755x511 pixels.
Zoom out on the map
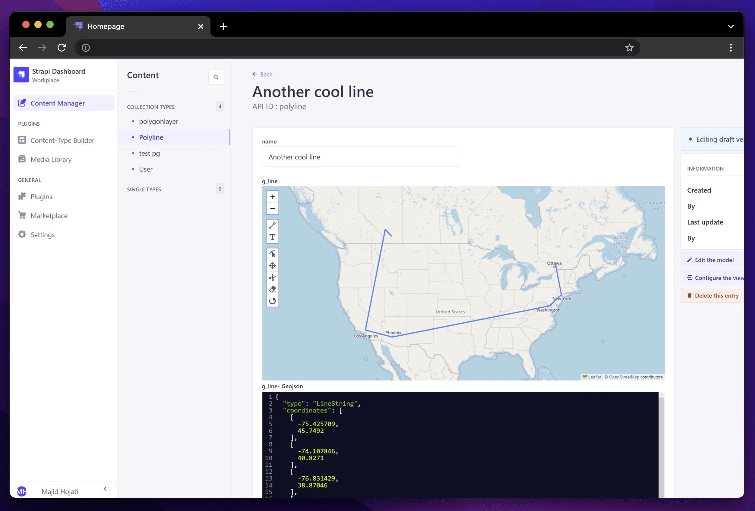272,208
